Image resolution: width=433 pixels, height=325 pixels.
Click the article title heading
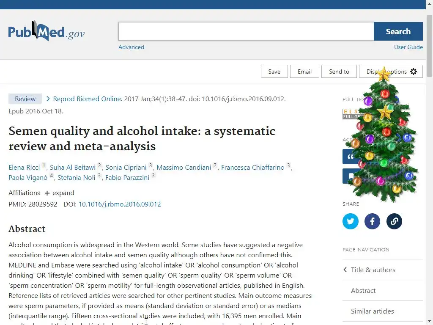142,139
